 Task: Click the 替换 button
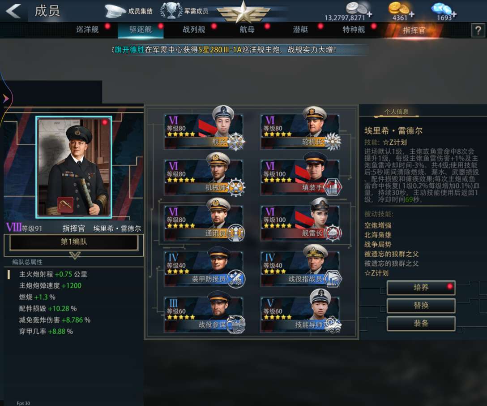tap(421, 306)
